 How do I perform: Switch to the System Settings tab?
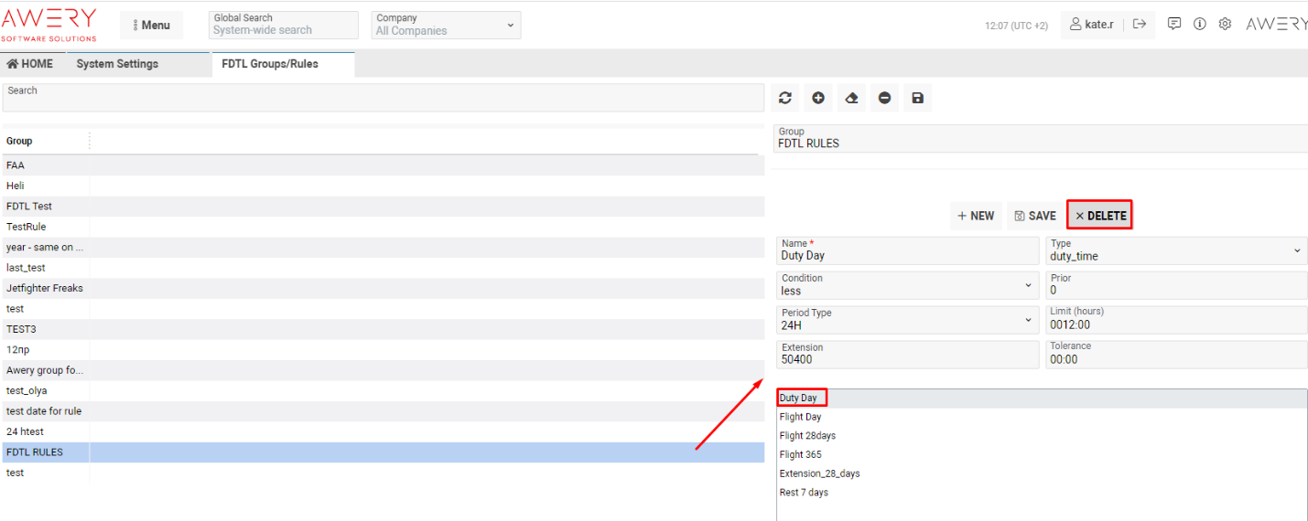(117, 64)
